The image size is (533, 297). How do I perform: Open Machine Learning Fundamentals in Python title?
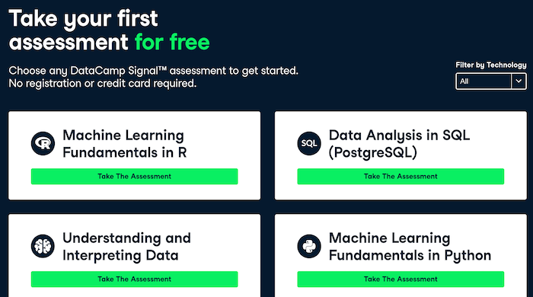click(x=410, y=247)
